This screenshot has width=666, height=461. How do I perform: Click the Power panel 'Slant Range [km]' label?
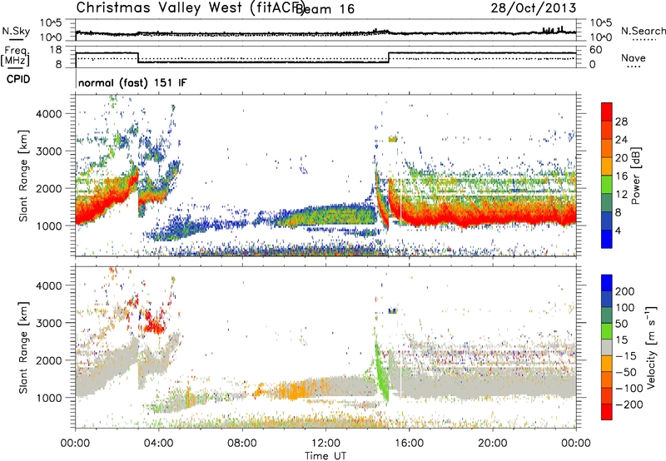pos(23,176)
